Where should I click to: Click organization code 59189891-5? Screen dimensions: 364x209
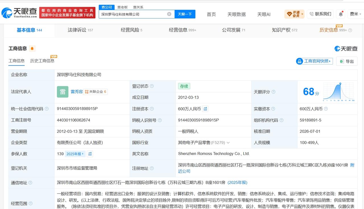[x=311, y=120]
